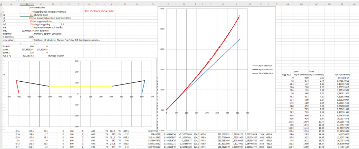Select the red 13 cell for alfa
Screen dimensions: 359x149
[27, 27]
